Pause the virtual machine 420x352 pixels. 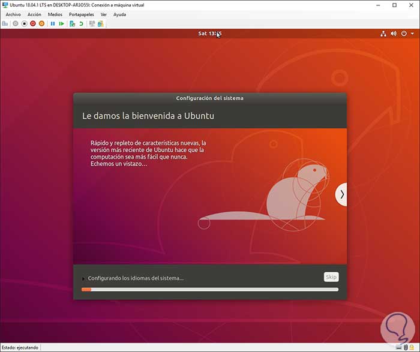point(53,24)
